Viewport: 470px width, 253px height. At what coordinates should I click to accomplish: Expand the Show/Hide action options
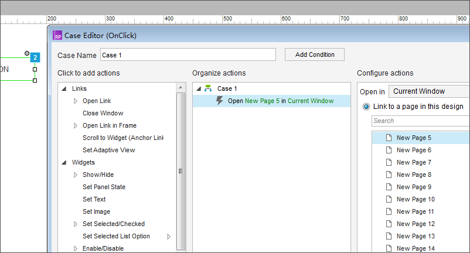pyautogui.click(x=76, y=175)
